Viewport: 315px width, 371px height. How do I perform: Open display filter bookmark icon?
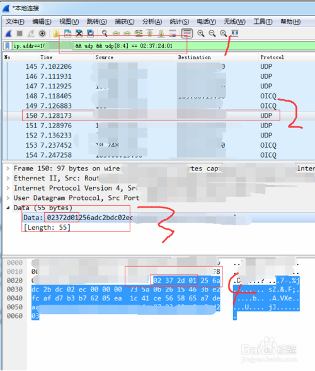[x=8, y=45]
